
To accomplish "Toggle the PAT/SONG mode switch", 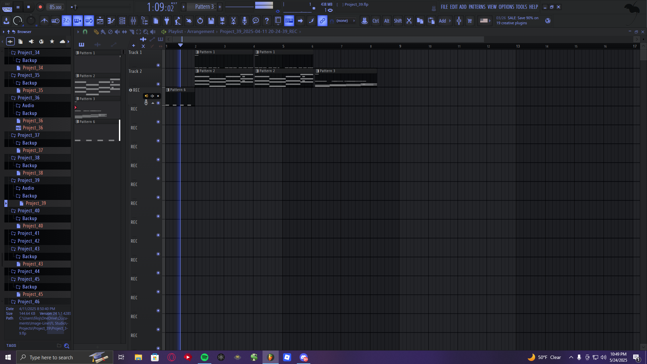I will pos(7,7).
